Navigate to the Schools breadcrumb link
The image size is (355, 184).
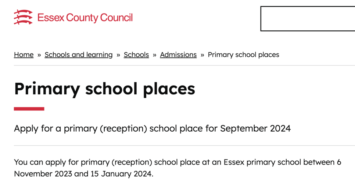click(136, 55)
